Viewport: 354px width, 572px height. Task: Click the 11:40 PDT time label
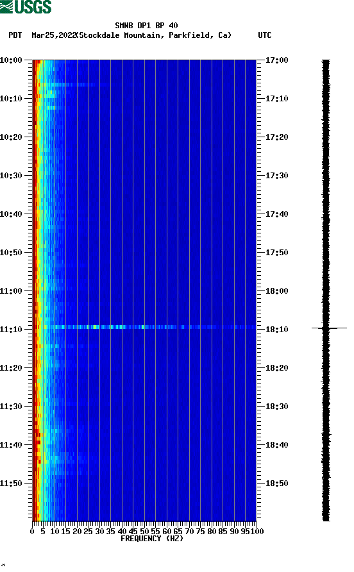[11, 445]
